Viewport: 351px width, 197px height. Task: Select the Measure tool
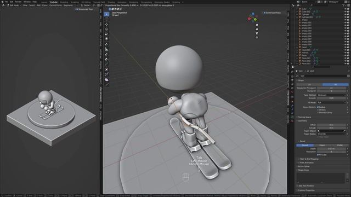click(106, 49)
